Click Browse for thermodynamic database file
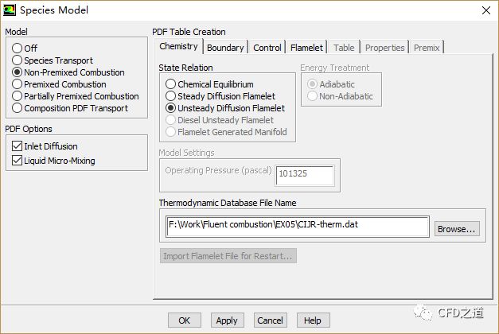 click(x=458, y=229)
